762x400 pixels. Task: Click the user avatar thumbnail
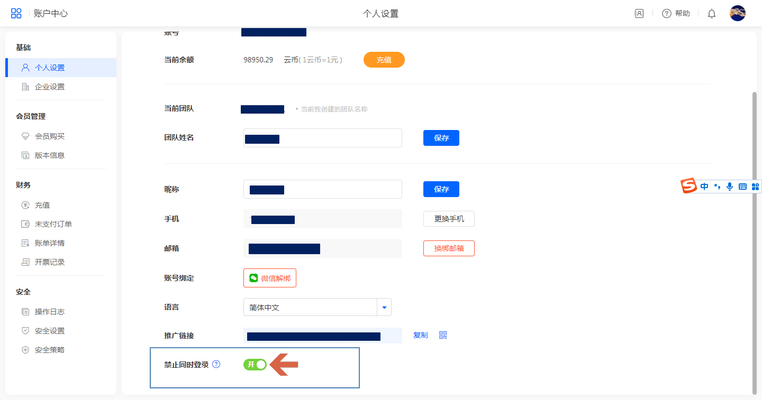pos(737,13)
